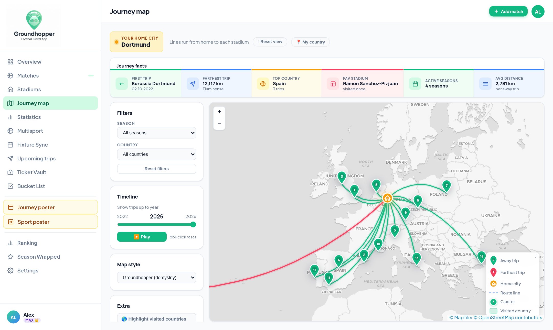Close the map legend panel

(536, 256)
